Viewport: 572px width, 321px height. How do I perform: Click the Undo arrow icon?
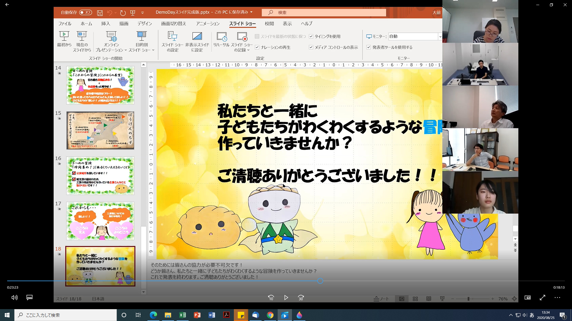pos(110,13)
